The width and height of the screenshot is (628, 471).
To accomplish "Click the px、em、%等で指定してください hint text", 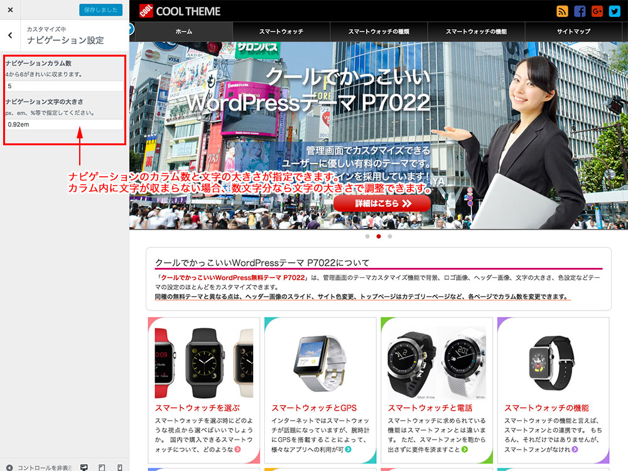I will click(x=50, y=113).
